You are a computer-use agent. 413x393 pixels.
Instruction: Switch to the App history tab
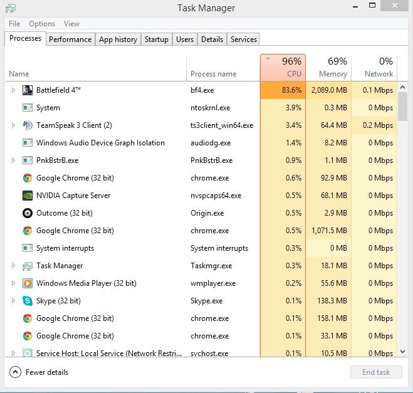(118, 39)
